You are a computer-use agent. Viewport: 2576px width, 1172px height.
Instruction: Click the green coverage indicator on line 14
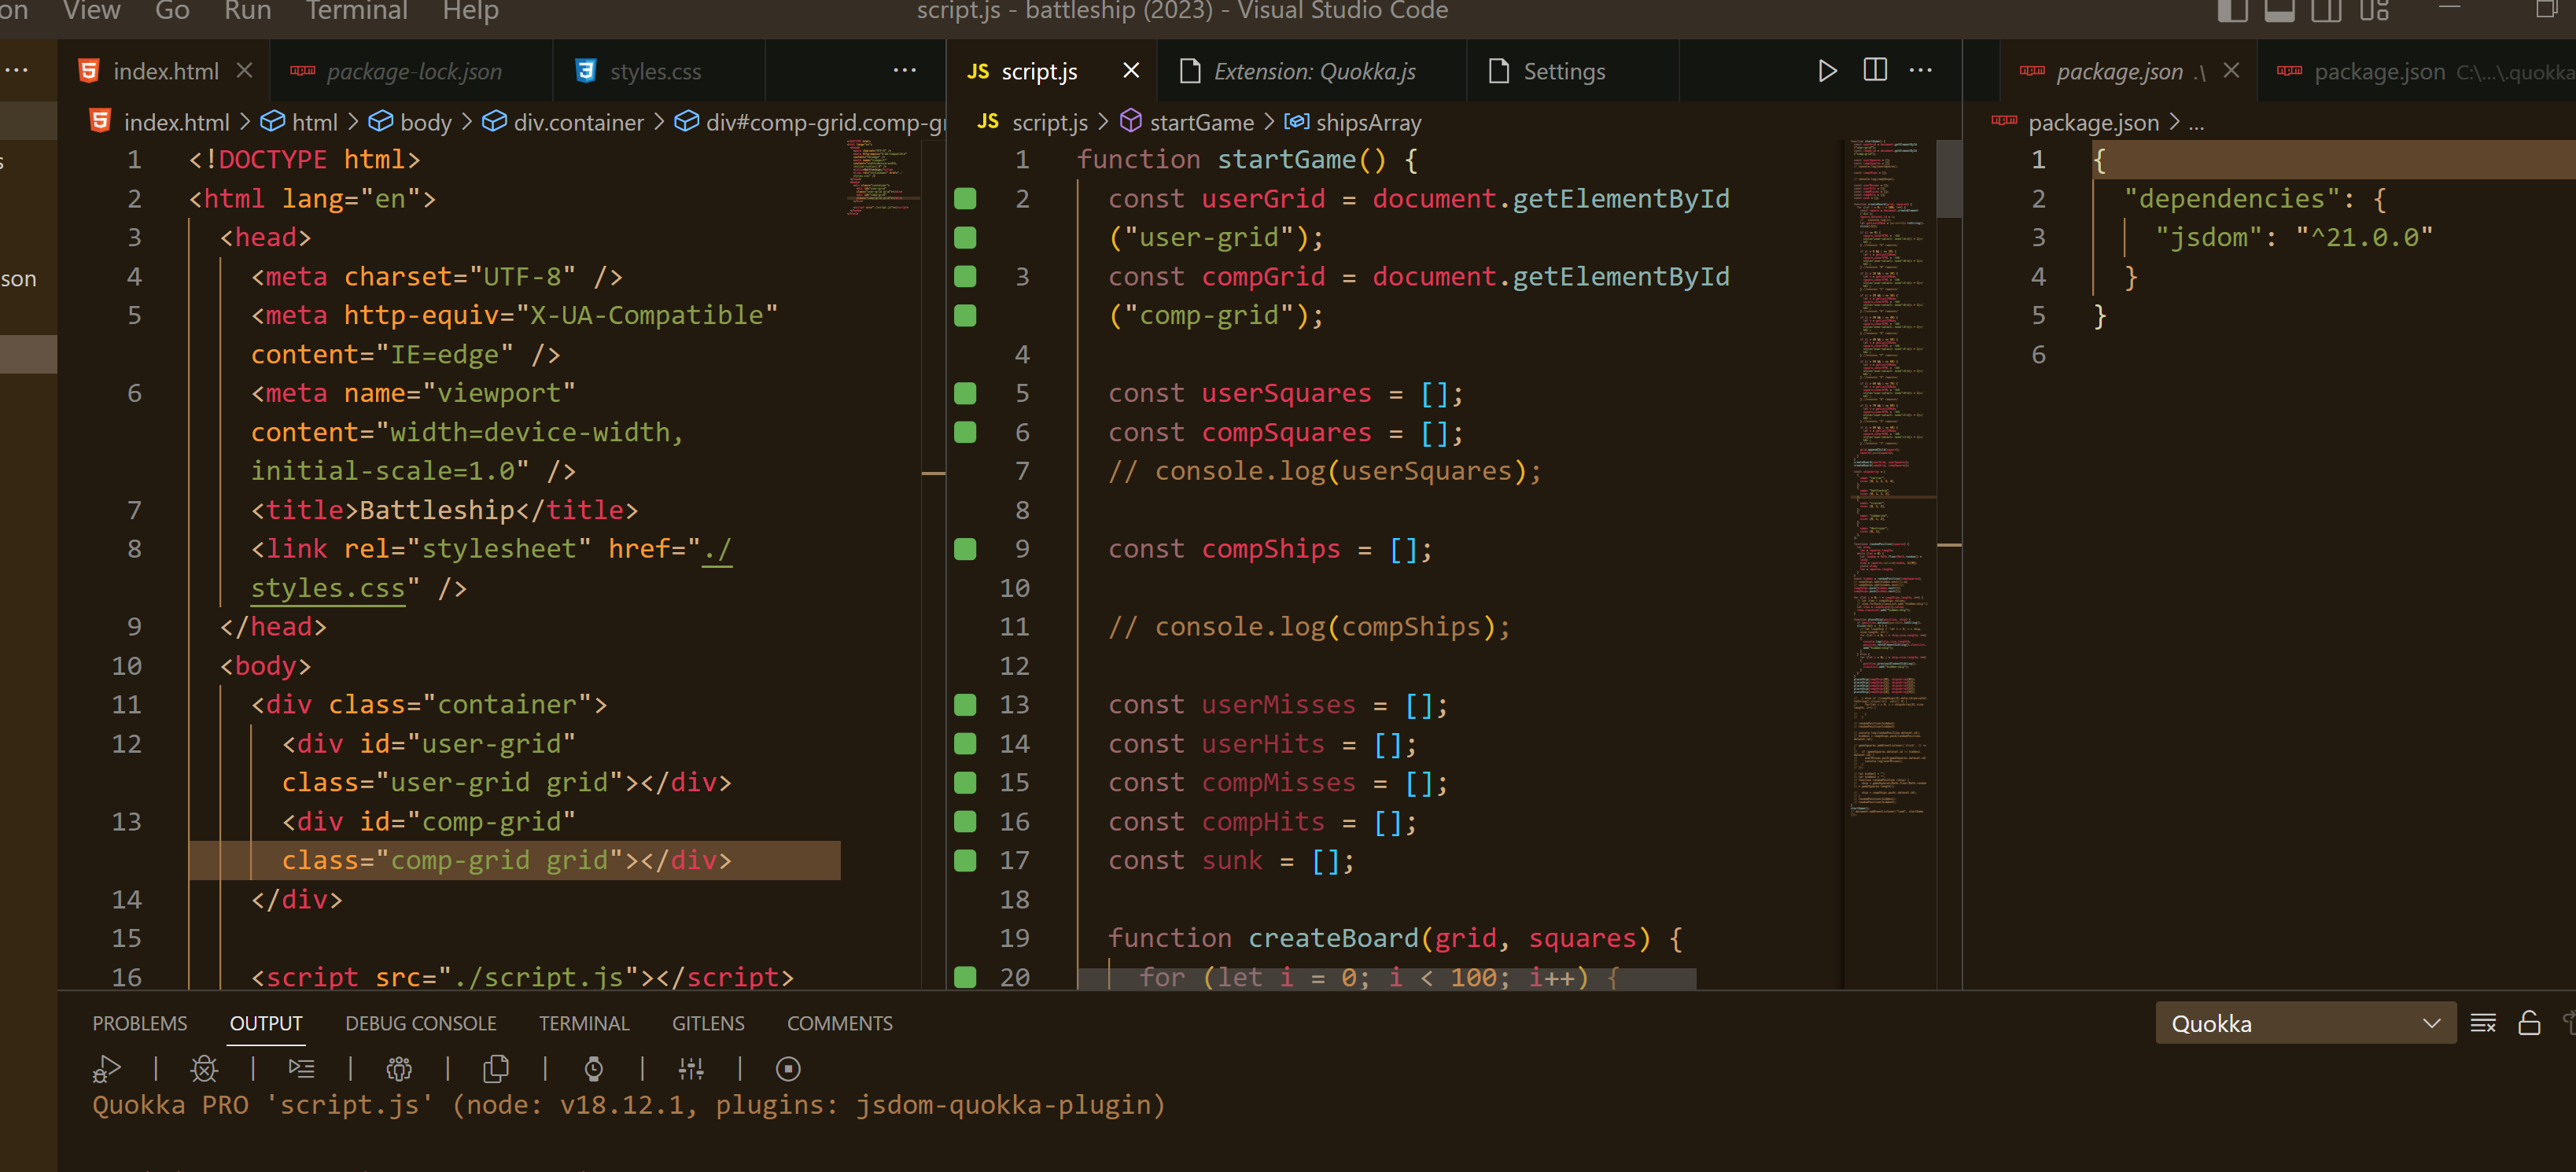pyautogui.click(x=964, y=743)
